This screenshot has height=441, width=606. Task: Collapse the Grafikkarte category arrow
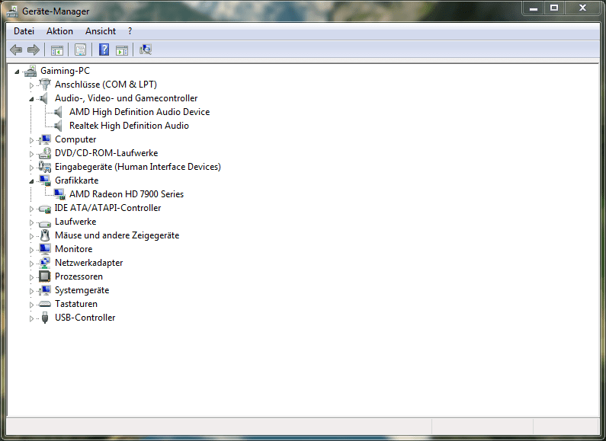tap(31, 181)
